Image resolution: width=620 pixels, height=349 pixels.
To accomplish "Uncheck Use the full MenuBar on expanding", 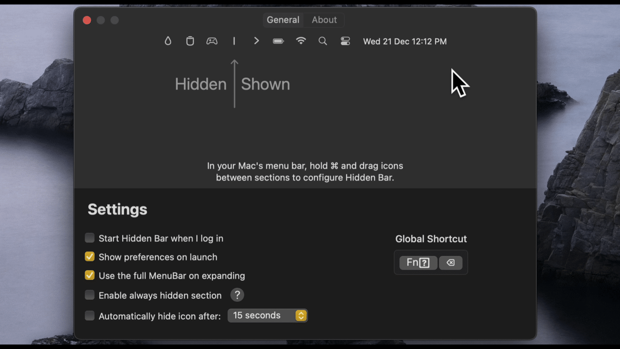I will coord(89,275).
